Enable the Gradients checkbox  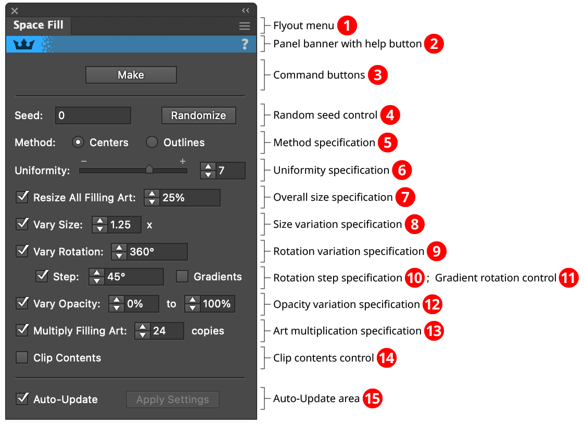click(183, 276)
